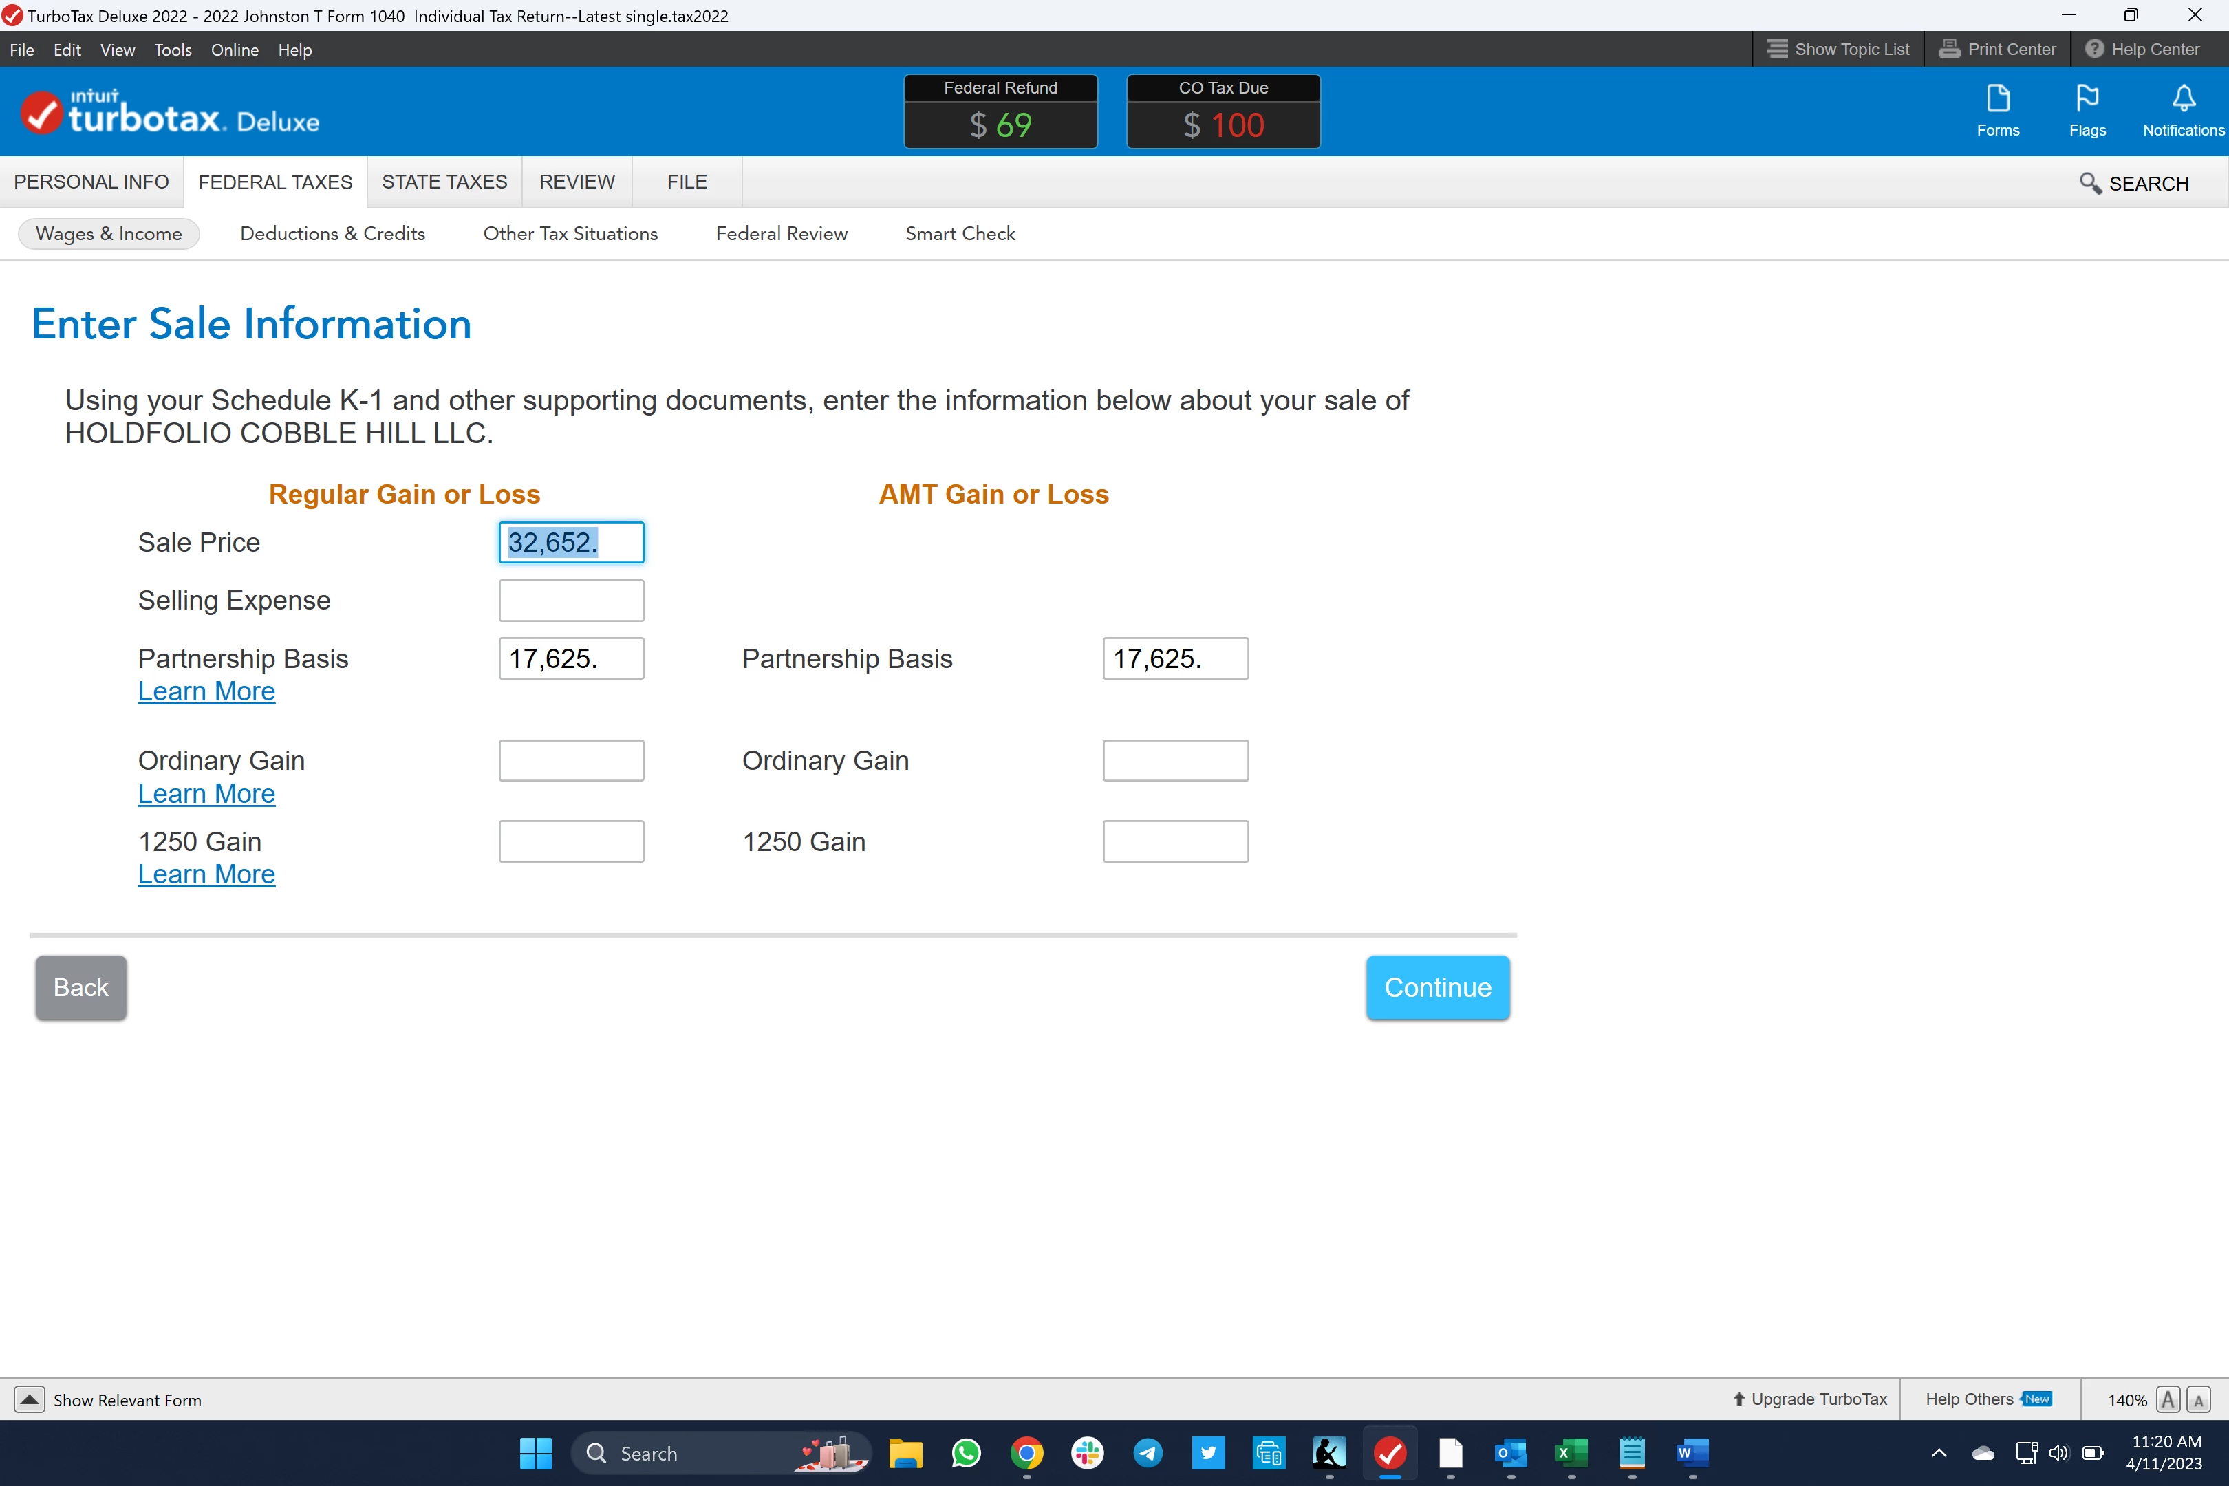Open the Forms icon
The image size is (2229, 1486).
[x=1998, y=110]
